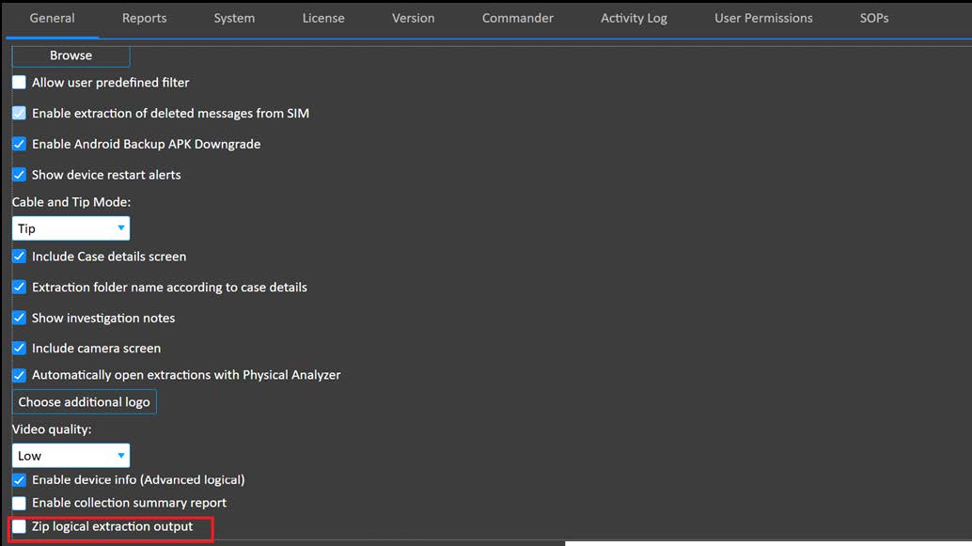Image resolution: width=972 pixels, height=546 pixels.
Task: Open the System tab
Action: 234,18
